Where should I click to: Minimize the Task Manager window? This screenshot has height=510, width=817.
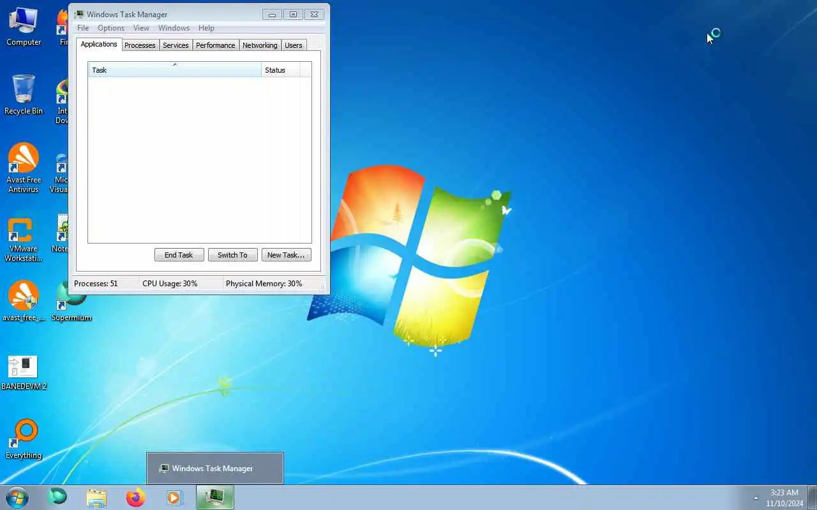click(272, 14)
